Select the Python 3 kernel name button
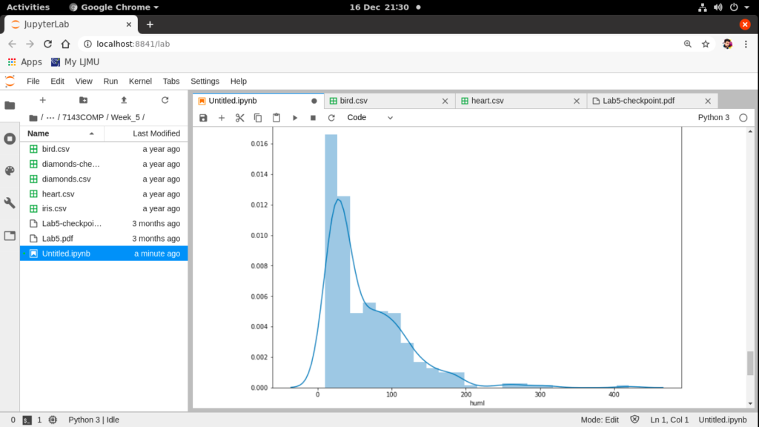The width and height of the screenshot is (759, 427). click(x=713, y=118)
